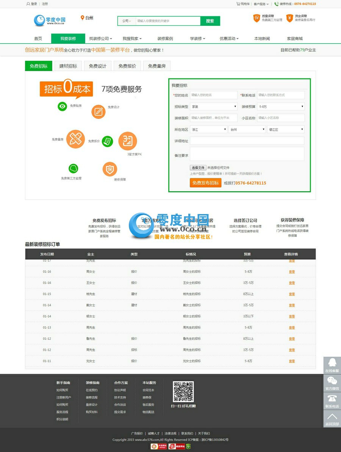
Task: Open the 招标类型 type dropdown showing 家装
Action: point(214,107)
